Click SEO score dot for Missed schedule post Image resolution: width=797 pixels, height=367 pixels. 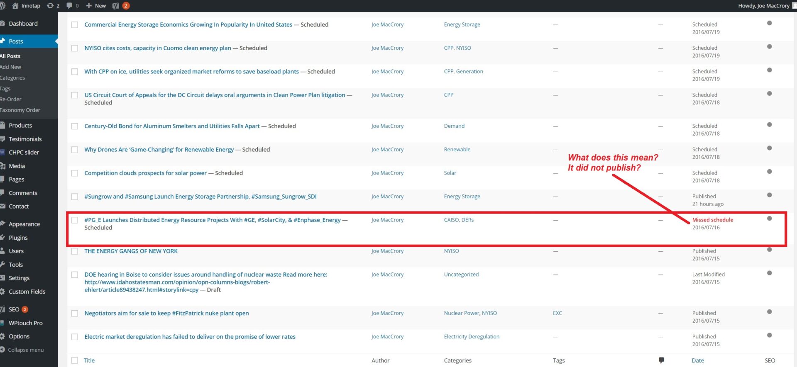pyautogui.click(x=769, y=219)
